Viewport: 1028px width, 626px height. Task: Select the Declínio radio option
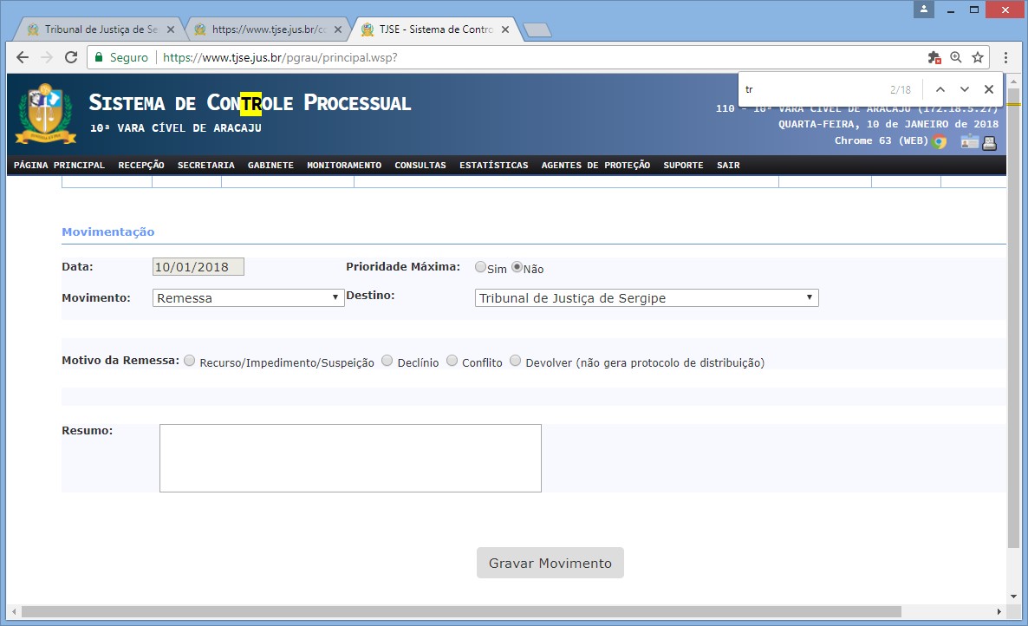[387, 361]
